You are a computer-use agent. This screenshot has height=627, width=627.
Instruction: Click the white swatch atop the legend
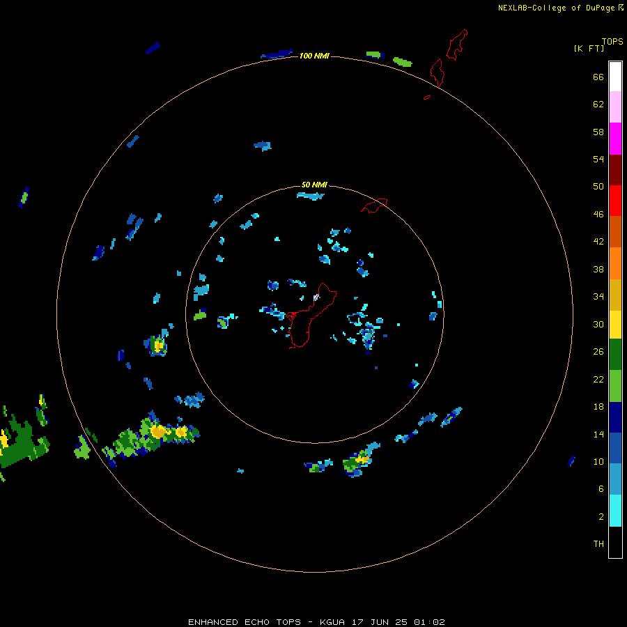tap(615, 77)
